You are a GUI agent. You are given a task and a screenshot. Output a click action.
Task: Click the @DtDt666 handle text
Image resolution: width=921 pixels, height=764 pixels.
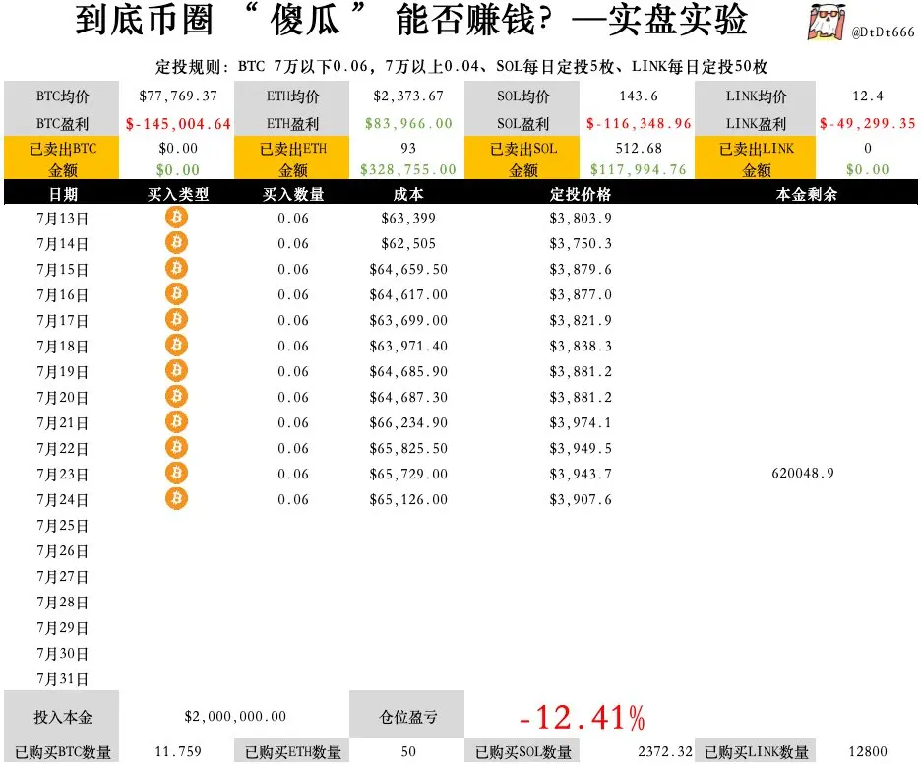coord(883,32)
